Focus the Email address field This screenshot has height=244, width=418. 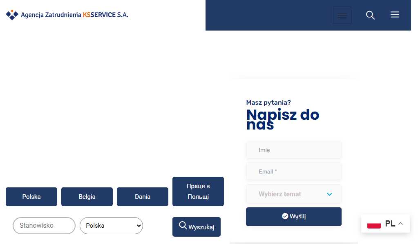point(293,171)
